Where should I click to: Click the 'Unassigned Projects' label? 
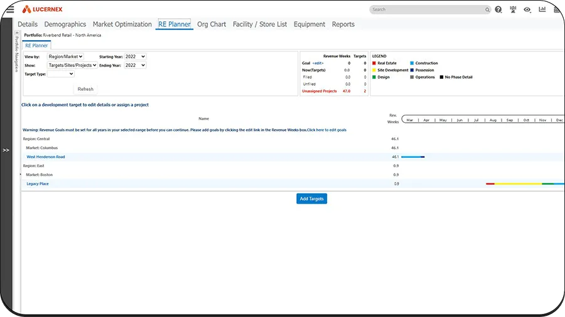(x=320, y=91)
